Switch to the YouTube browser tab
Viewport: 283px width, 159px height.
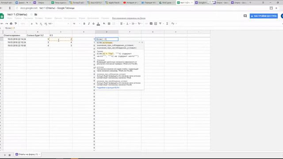tap(131, 3)
